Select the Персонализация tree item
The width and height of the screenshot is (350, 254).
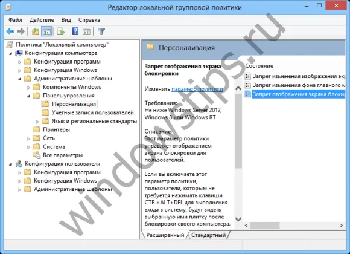coord(74,104)
